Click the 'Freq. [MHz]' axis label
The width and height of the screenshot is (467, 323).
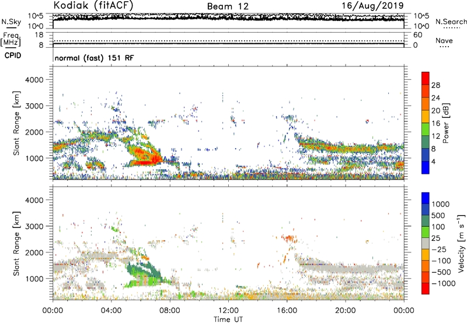coord(11,40)
